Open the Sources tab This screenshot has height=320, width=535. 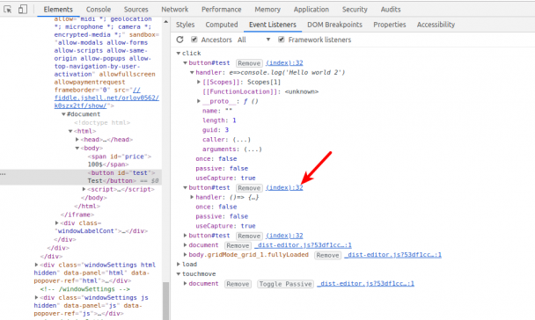pyautogui.click(x=136, y=10)
